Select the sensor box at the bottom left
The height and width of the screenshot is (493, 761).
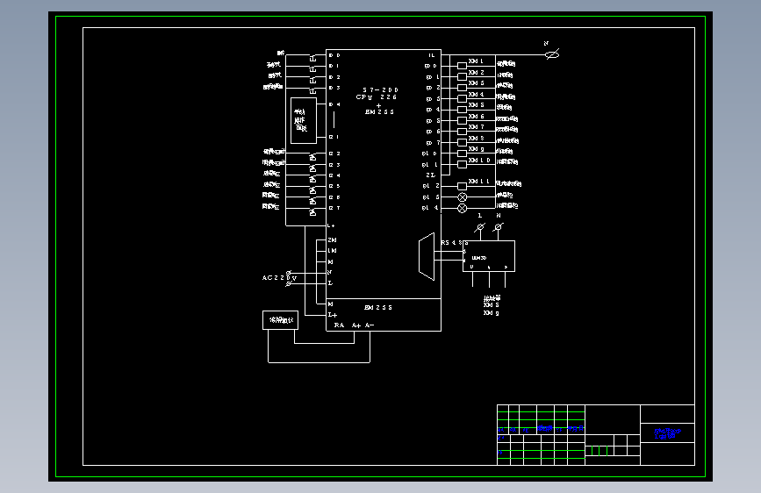tap(281, 320)
